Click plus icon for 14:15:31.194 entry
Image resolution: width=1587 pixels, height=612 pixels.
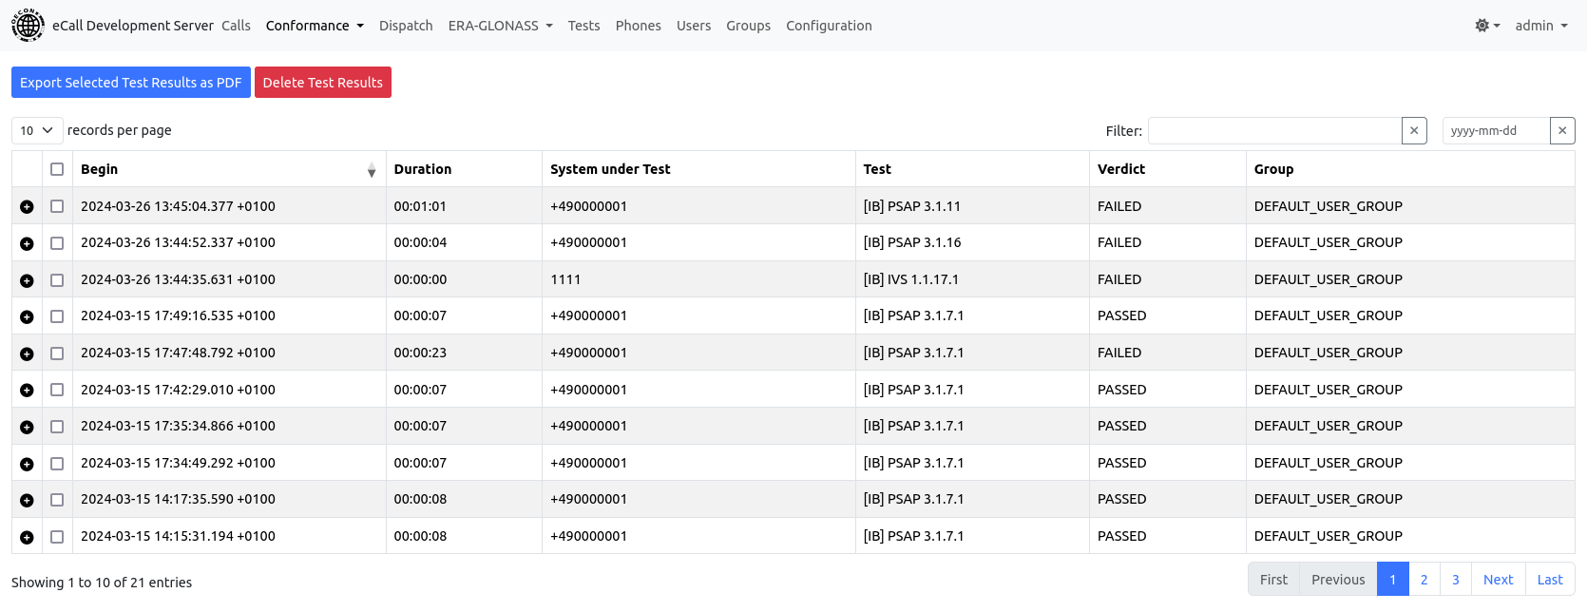pyautogui.click(x=27, y=537)
